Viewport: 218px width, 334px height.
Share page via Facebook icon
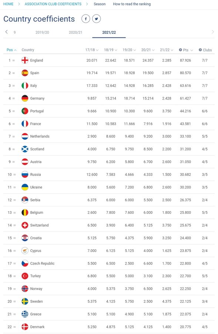[x=85, y=19]
